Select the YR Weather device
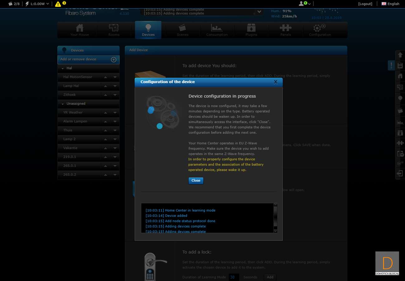 click(x=73, y=112)
